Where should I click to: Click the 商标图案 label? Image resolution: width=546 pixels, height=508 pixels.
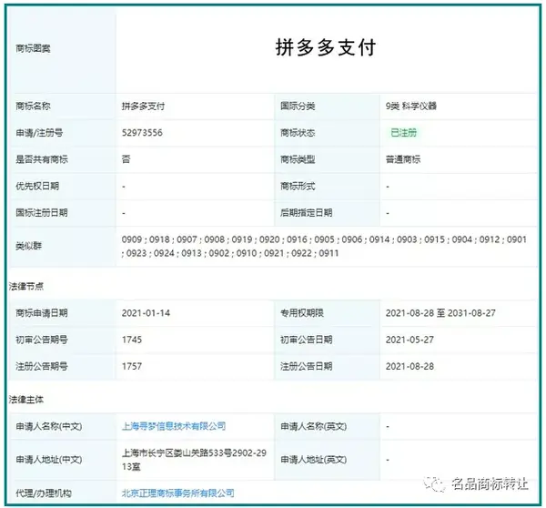pos(33,48)
